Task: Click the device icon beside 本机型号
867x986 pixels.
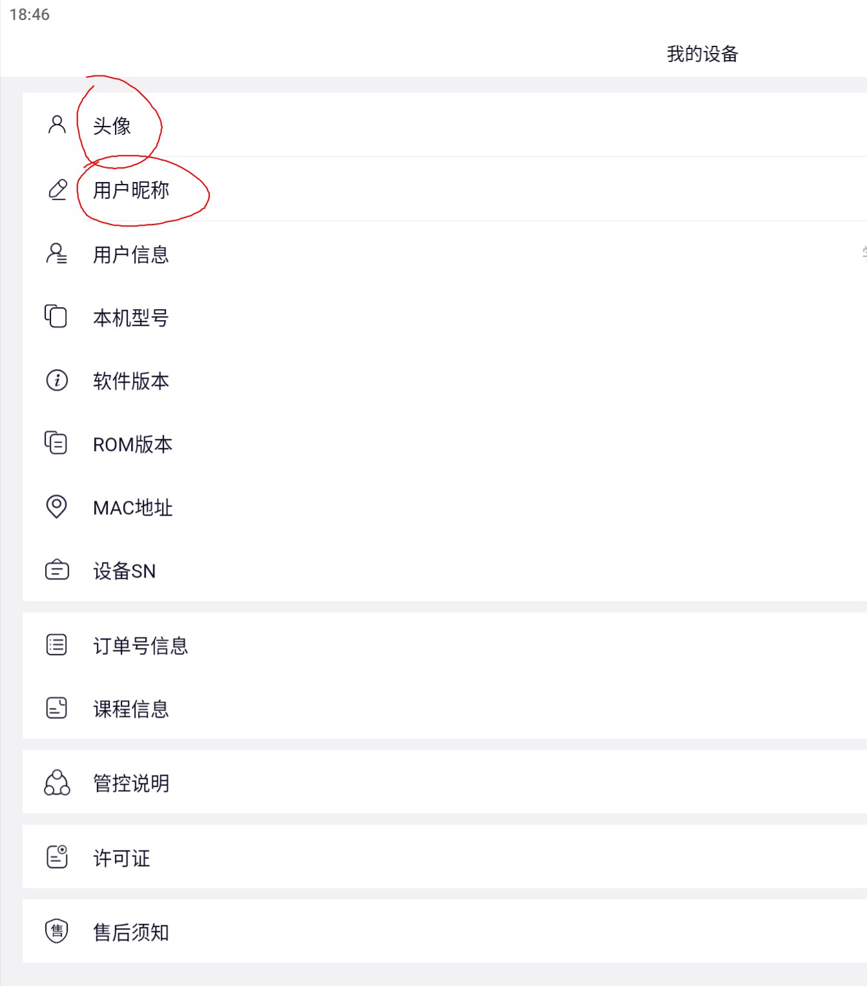Action: pos(56,316)
